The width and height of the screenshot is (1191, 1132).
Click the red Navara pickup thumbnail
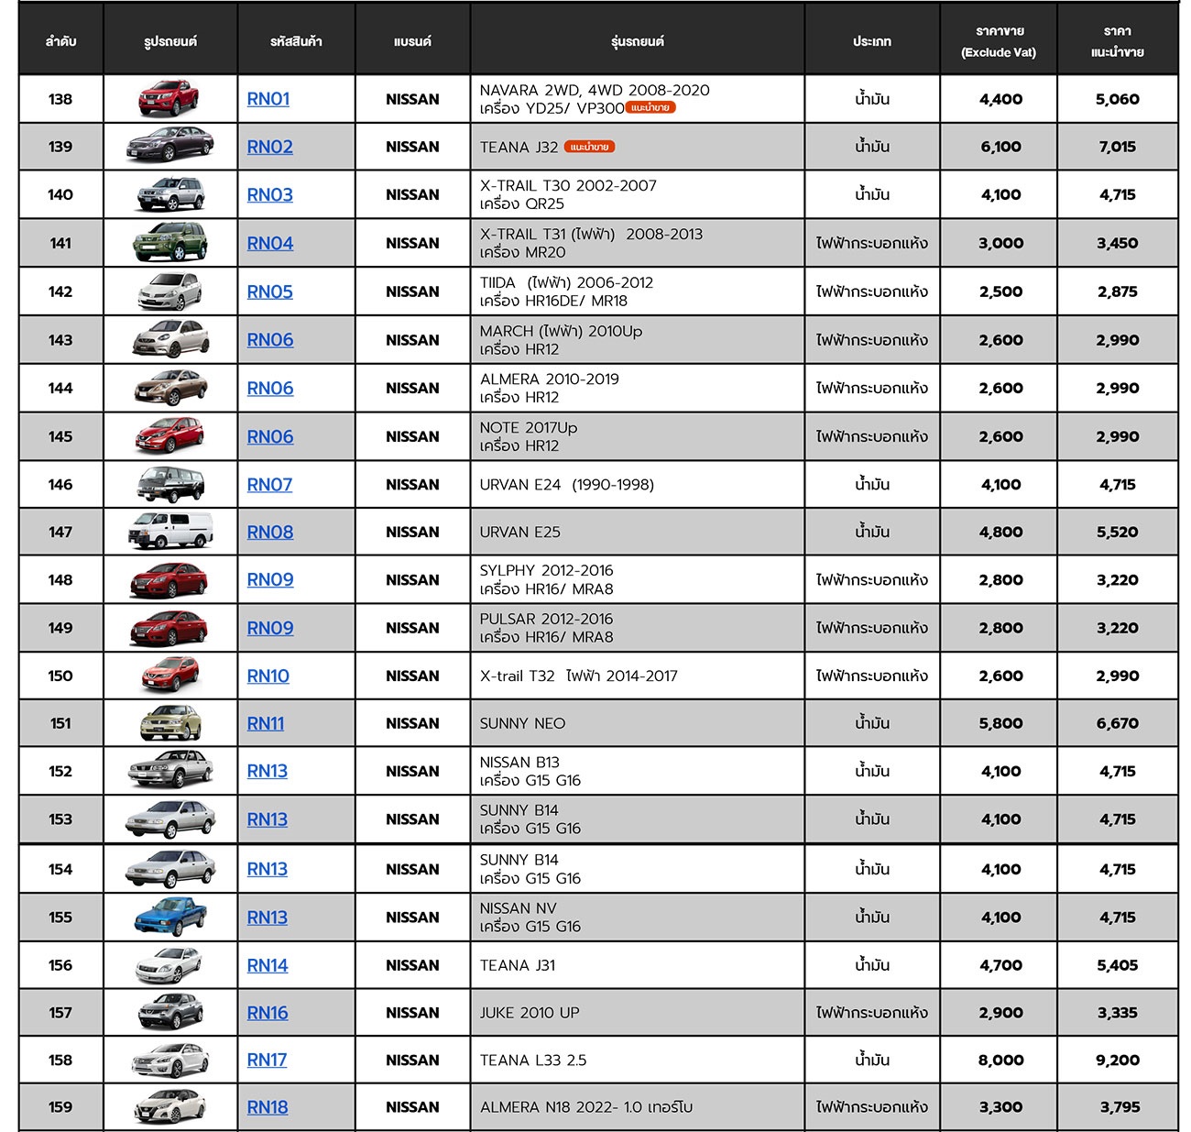(169, 99)
